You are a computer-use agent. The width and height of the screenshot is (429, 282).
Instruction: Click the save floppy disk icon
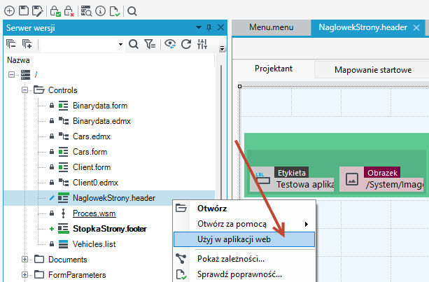(x=24, y=11)
